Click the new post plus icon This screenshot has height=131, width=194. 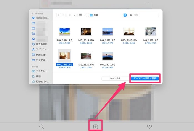pyautogui.click(x=95, y=127)
